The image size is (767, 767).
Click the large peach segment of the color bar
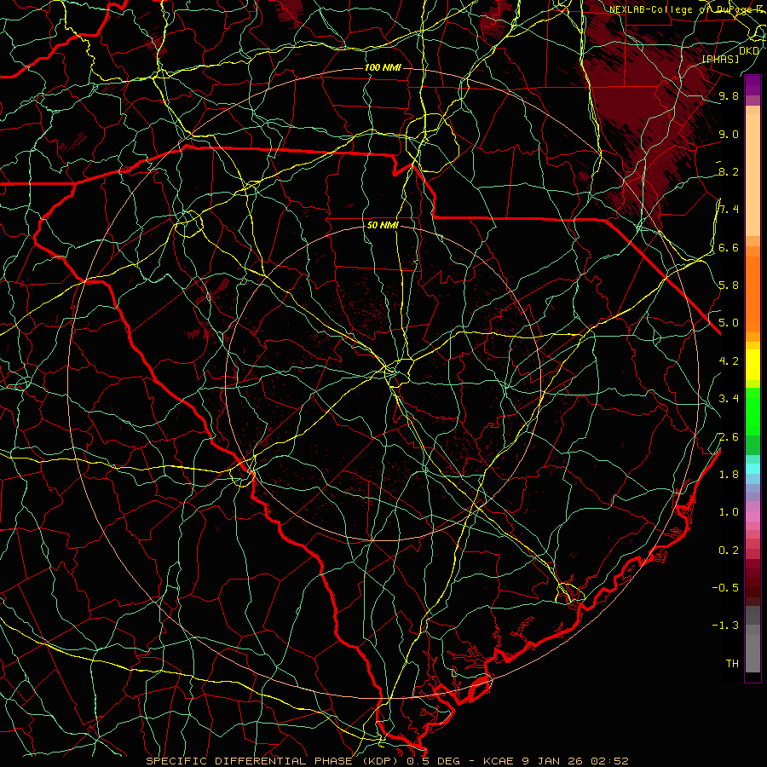753,175
